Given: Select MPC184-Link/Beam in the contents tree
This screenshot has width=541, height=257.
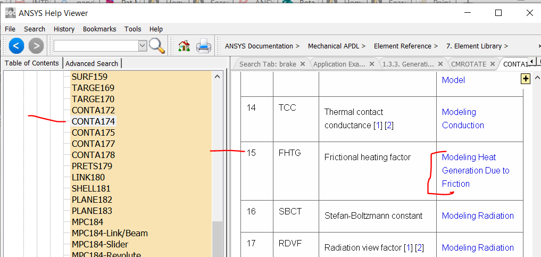Looking at the screenshot, I should coord(110,233).
